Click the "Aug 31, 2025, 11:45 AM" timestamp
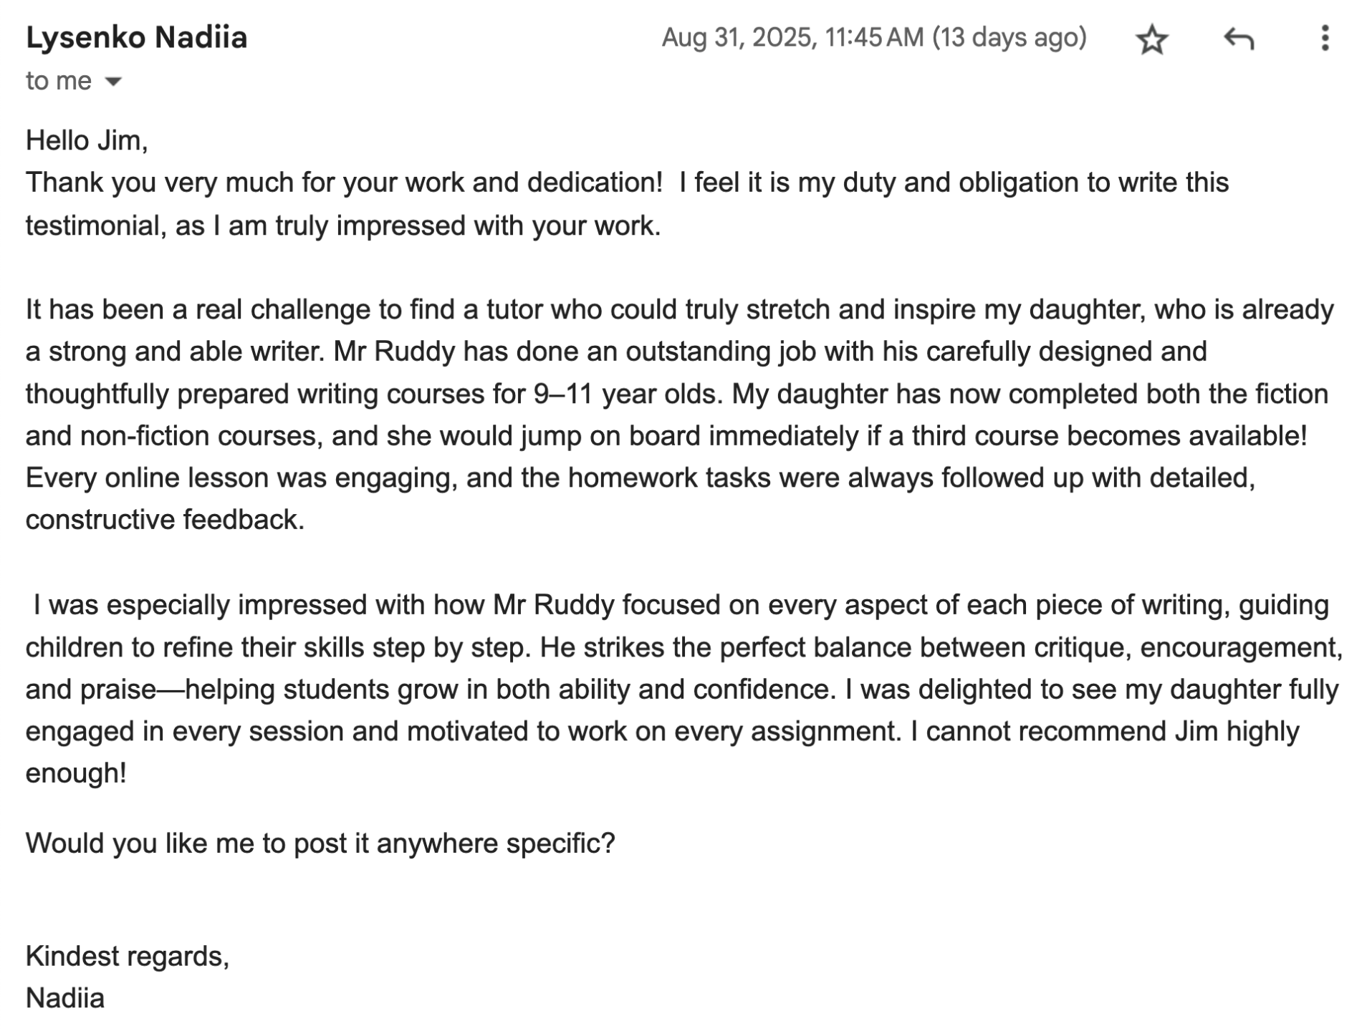 [x=792, y=37]
